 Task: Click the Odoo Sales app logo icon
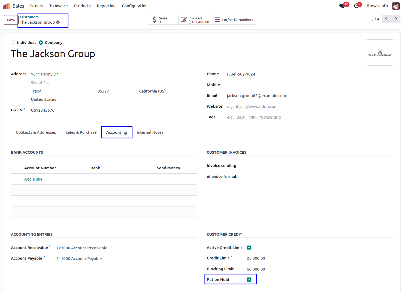6,6
